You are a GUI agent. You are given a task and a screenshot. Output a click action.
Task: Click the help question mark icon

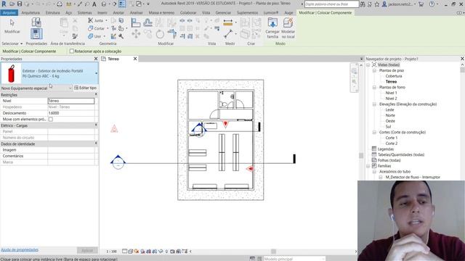[x=432, y=4]
